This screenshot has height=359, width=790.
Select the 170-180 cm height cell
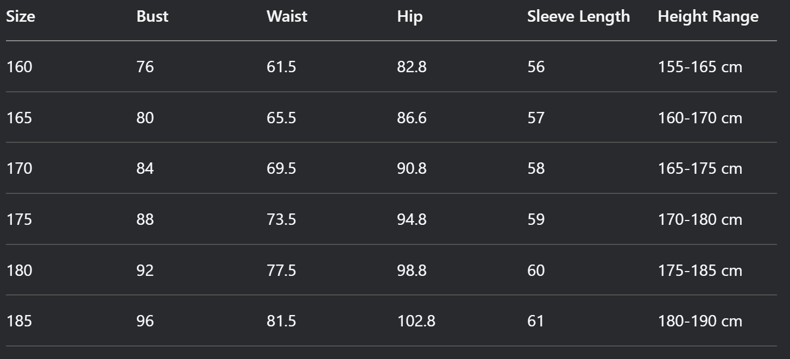700,219
